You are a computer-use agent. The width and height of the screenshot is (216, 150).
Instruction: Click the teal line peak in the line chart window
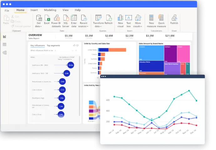189,91
